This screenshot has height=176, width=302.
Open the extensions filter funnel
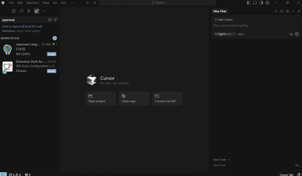point(55,20)
